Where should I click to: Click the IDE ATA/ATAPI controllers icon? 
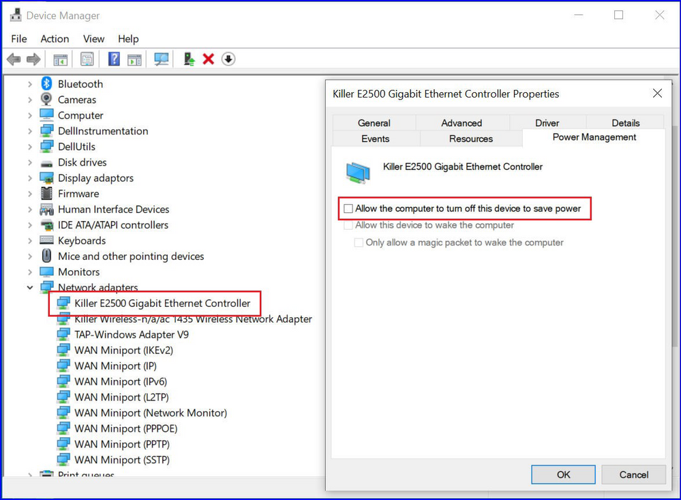(x=46, y=225)
